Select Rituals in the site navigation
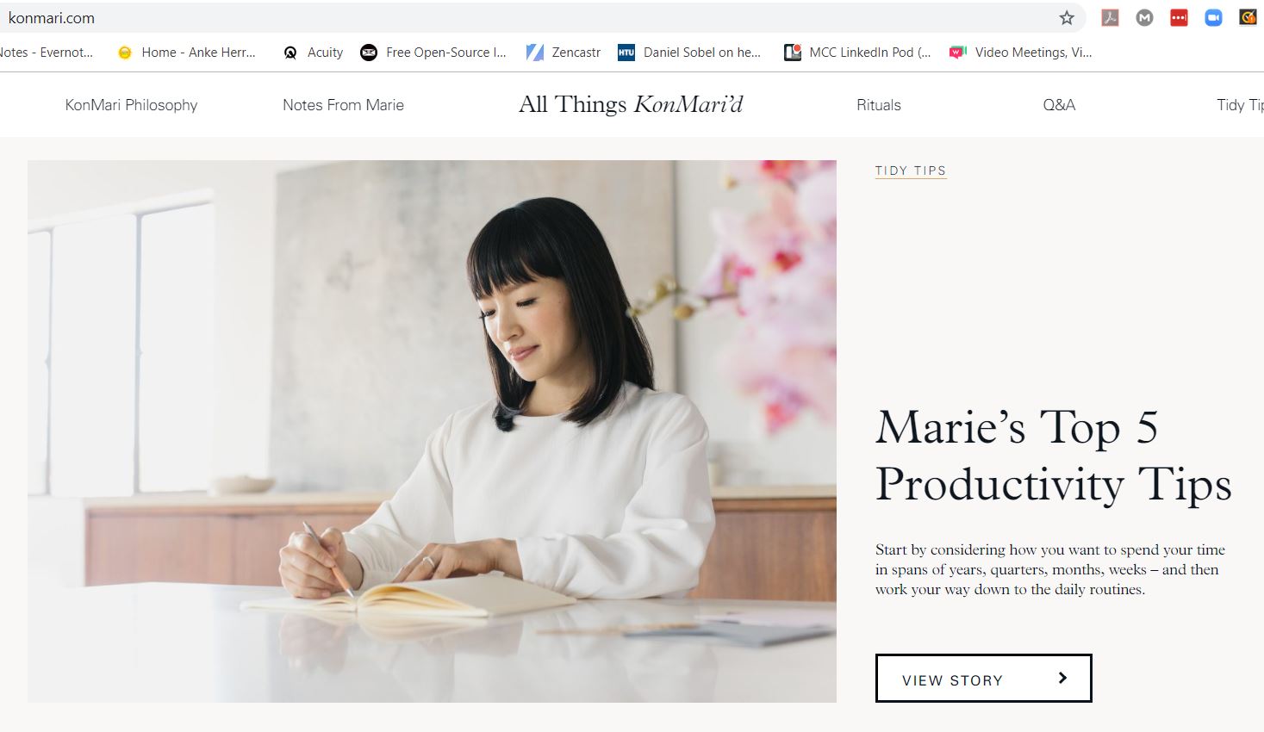1264x732 pixels. 878,105
